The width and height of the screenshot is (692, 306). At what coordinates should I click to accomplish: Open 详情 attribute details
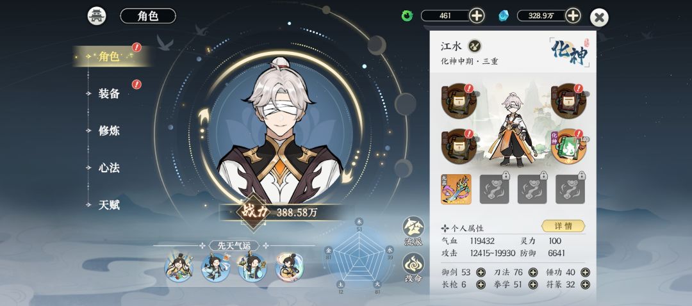click(563, 226)
